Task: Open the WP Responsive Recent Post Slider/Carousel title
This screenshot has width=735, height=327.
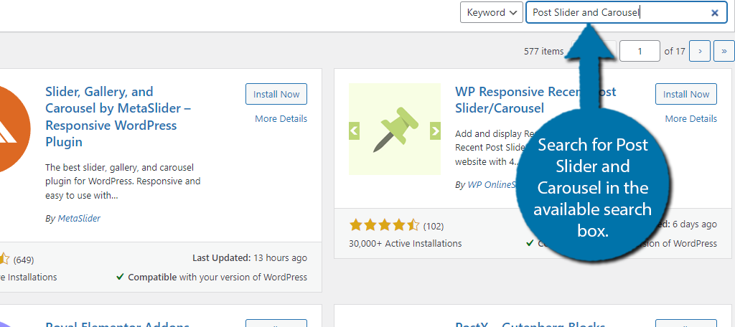Action: pos(535,100)
